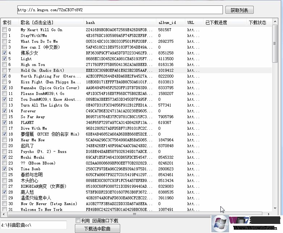
Task: Click album_id value 1019412
Action: [166, 70]
